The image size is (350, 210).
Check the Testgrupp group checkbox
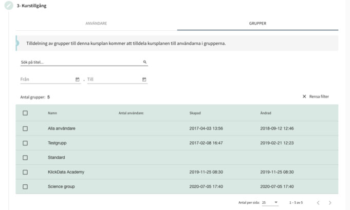(25, 143)
